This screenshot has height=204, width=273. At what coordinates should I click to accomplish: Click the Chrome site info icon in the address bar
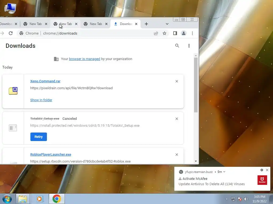point(21,33)
